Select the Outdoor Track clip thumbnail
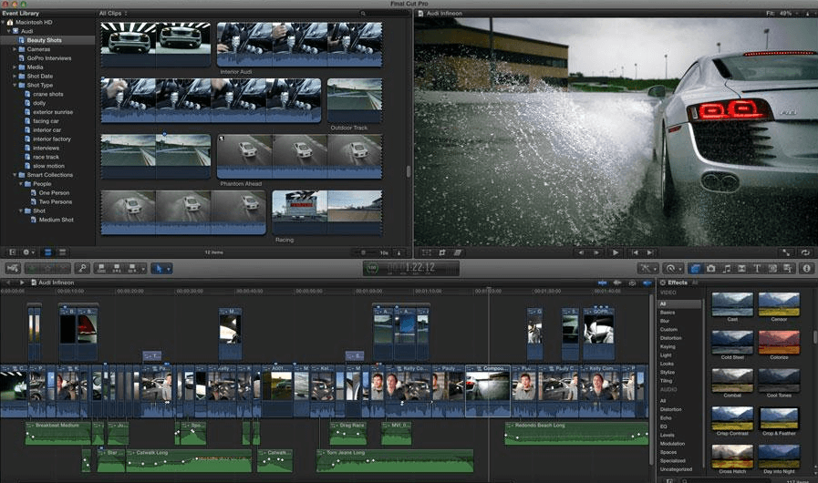Image resolution: width=818 pixels, height=483 pixels. click(355, 100)
